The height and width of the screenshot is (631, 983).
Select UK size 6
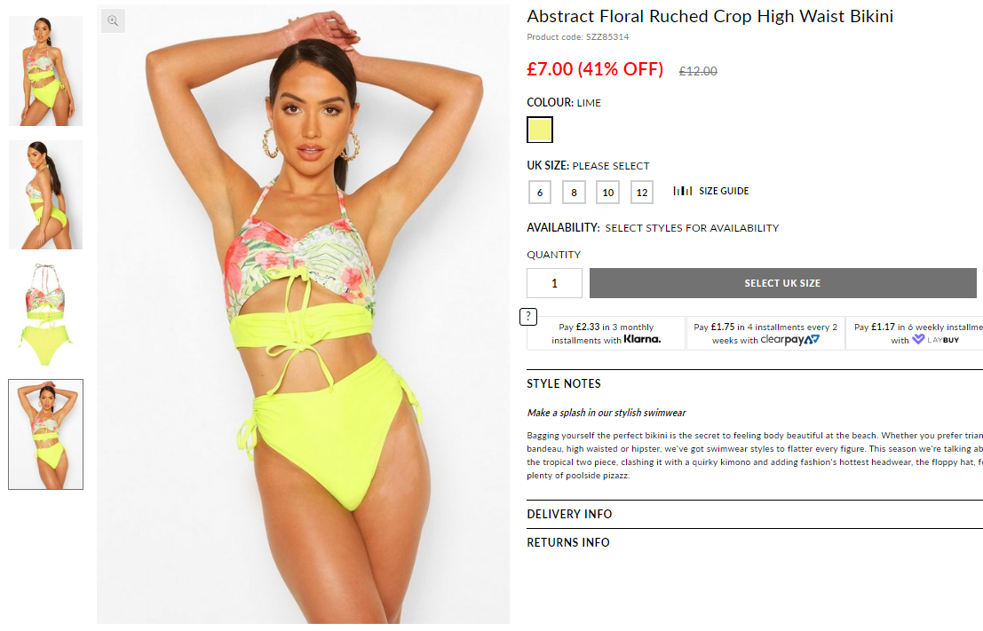(x=540, y=193)
